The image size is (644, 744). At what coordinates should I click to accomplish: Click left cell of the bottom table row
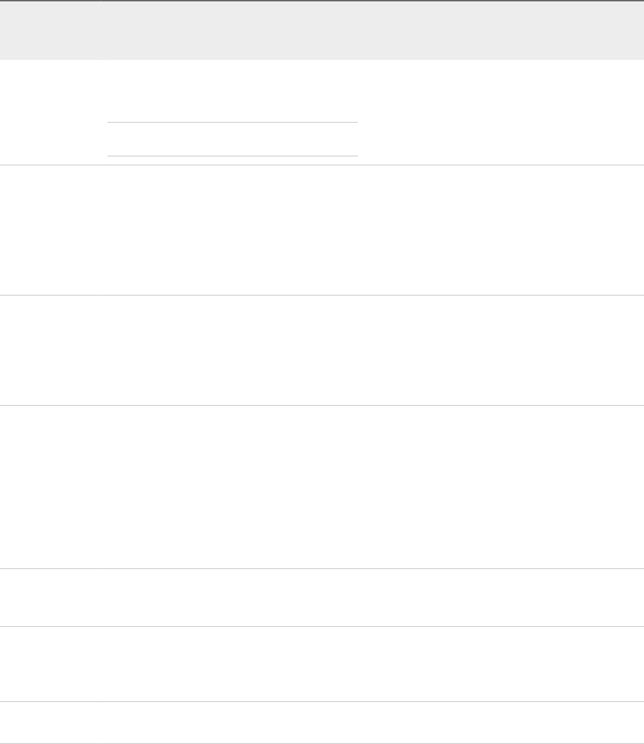click(x=50, y=723)
